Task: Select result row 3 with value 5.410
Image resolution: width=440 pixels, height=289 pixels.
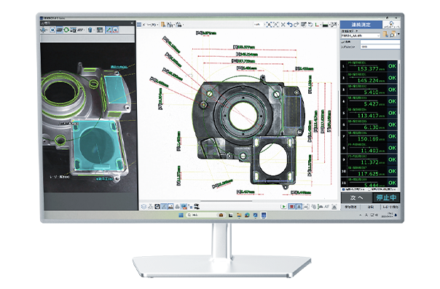Action: 369,90
